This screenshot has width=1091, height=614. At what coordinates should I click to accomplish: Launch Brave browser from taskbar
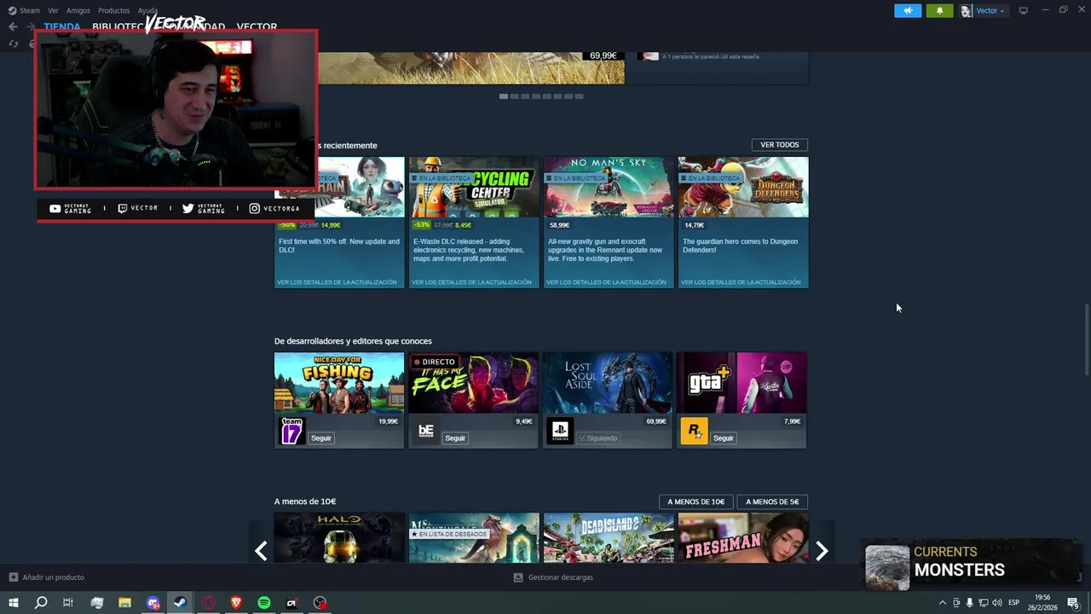[236, 603]
